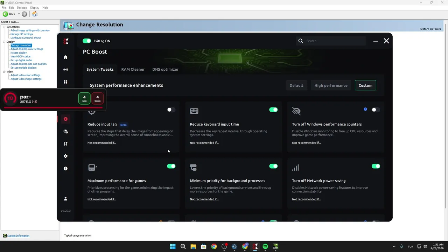
Task: Disable Maximum performance for games toggle
Action: point(171,166)
